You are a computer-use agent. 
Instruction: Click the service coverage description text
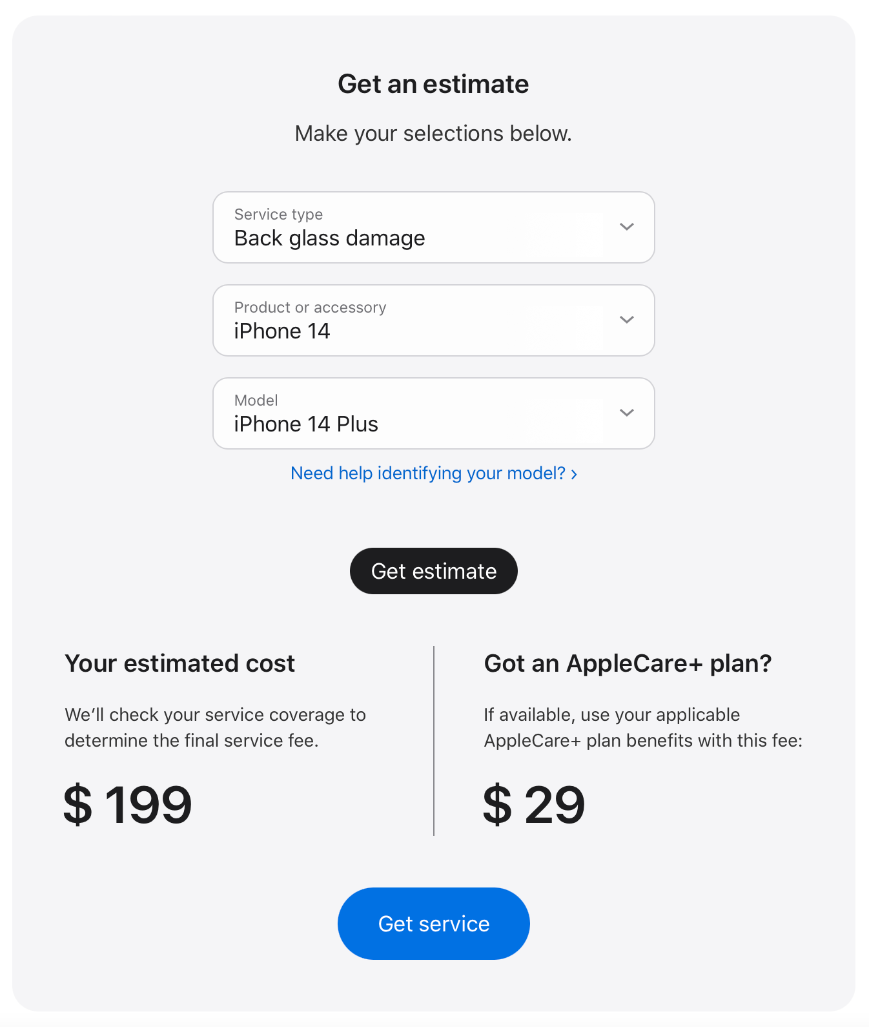click(x=215, y=727)
